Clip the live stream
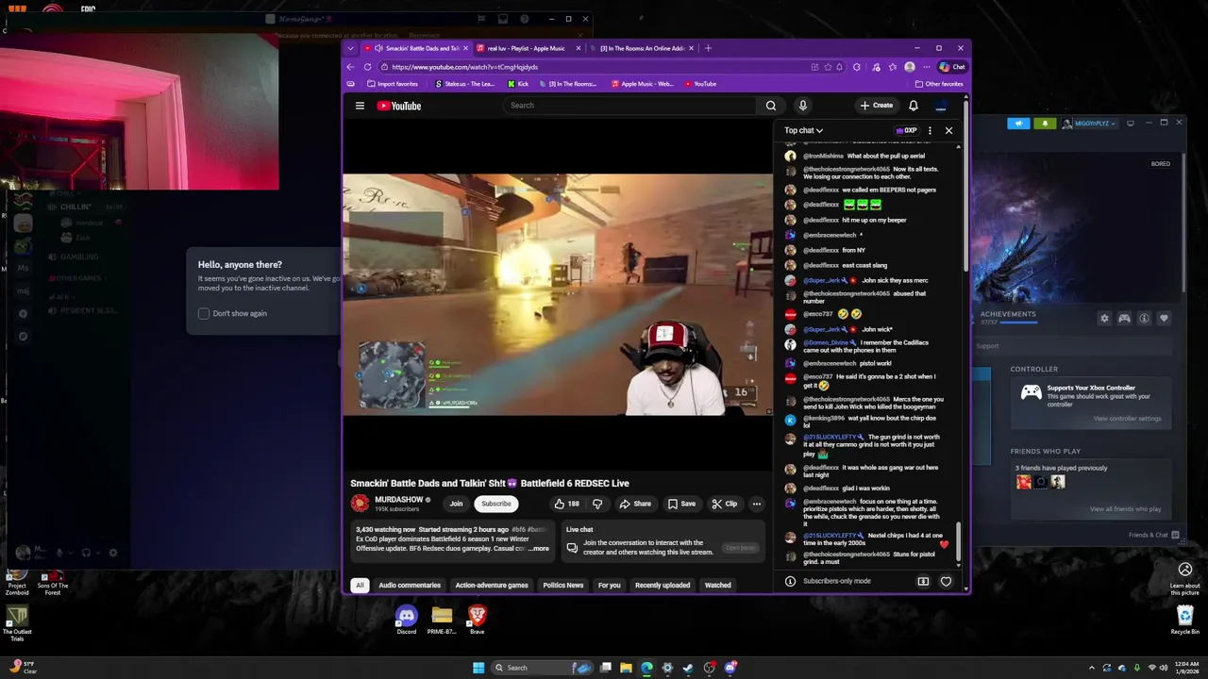The height and width of the screenshot is (679, 1208). 724,504
